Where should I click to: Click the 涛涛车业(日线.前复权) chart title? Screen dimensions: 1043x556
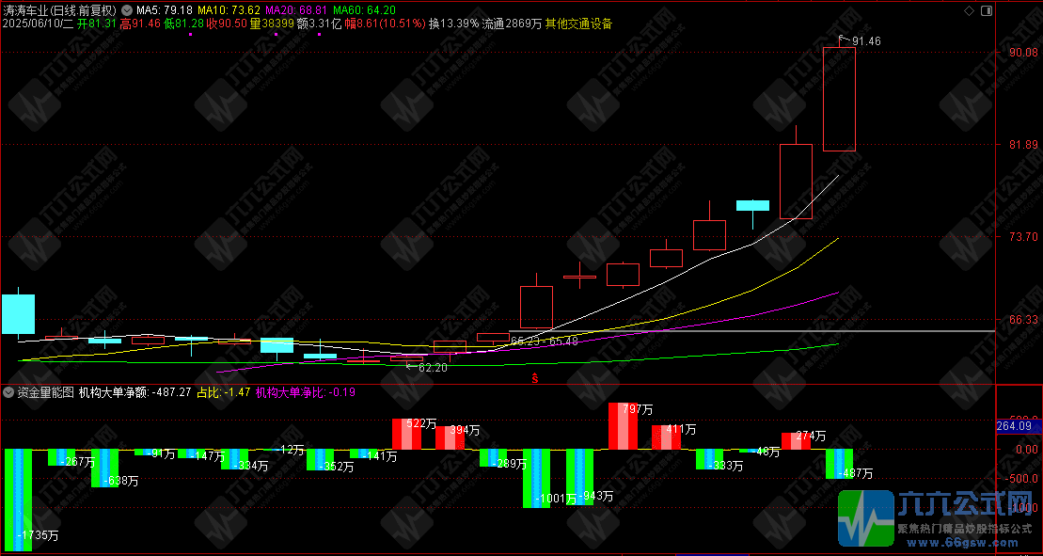(x=60, y=9)
